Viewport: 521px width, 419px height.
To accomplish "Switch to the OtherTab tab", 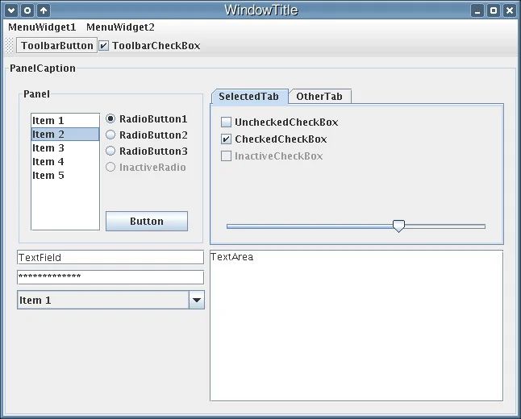I will pyautogui.click(x=319, y=97).
